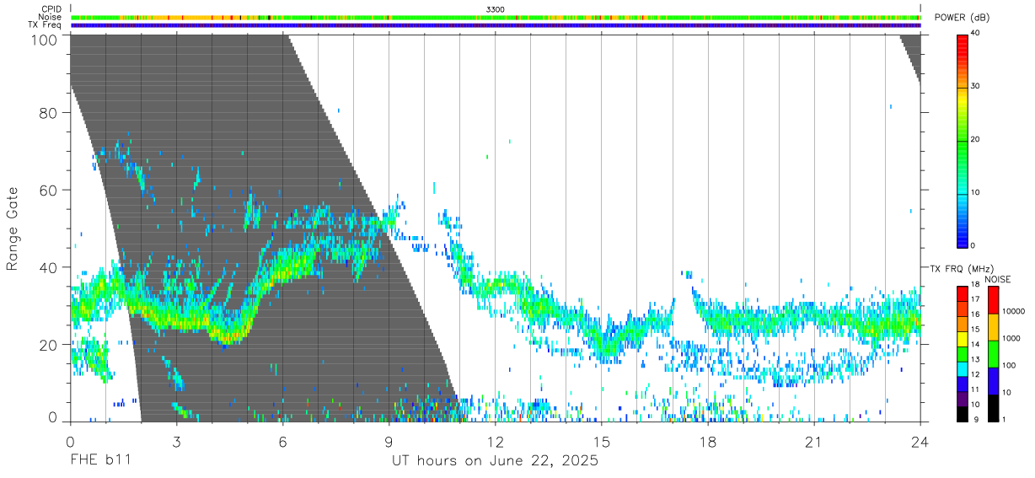This screenshot has height=478, width=1035.
Task: Click the x-axis tick label 24
Action: (920, 441)
